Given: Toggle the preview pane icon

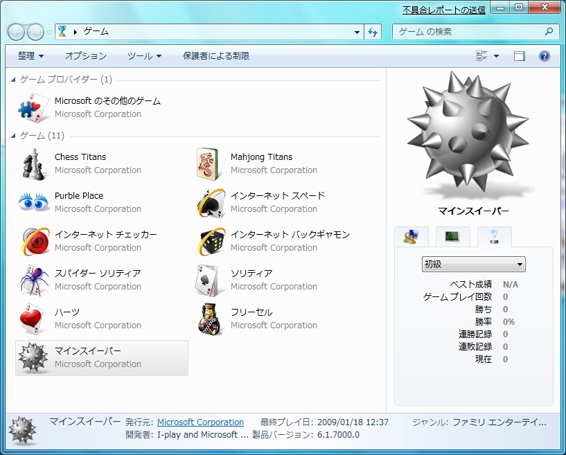Looking at the screenshot, I should (x=519, y=56).
